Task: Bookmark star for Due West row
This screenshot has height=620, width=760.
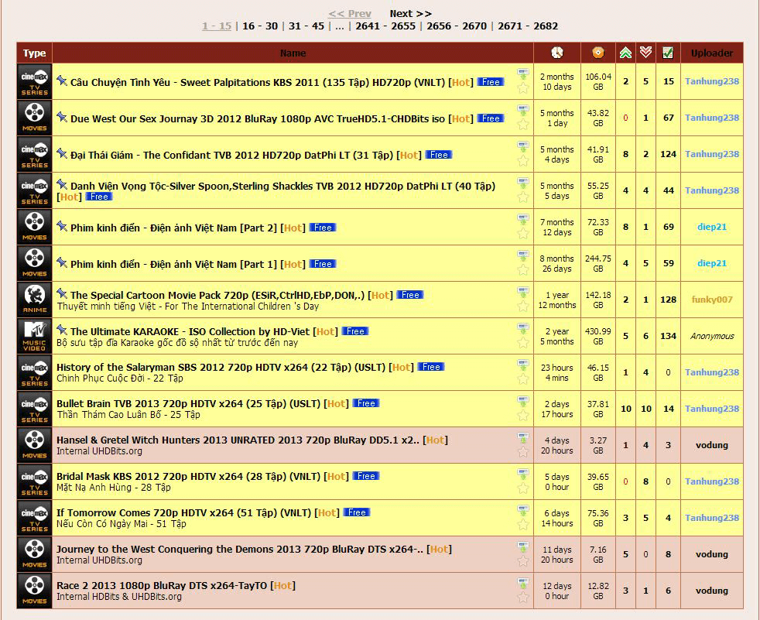Action: pos(523,124)
